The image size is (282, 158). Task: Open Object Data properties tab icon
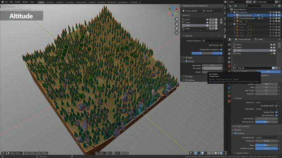229,92
